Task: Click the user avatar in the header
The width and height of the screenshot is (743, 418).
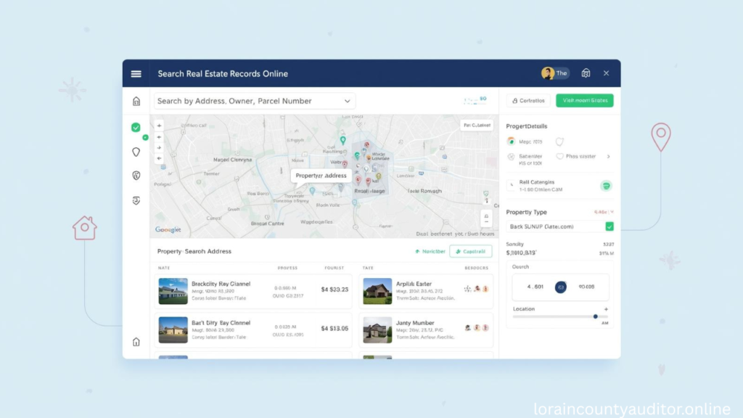Action: 548,73
